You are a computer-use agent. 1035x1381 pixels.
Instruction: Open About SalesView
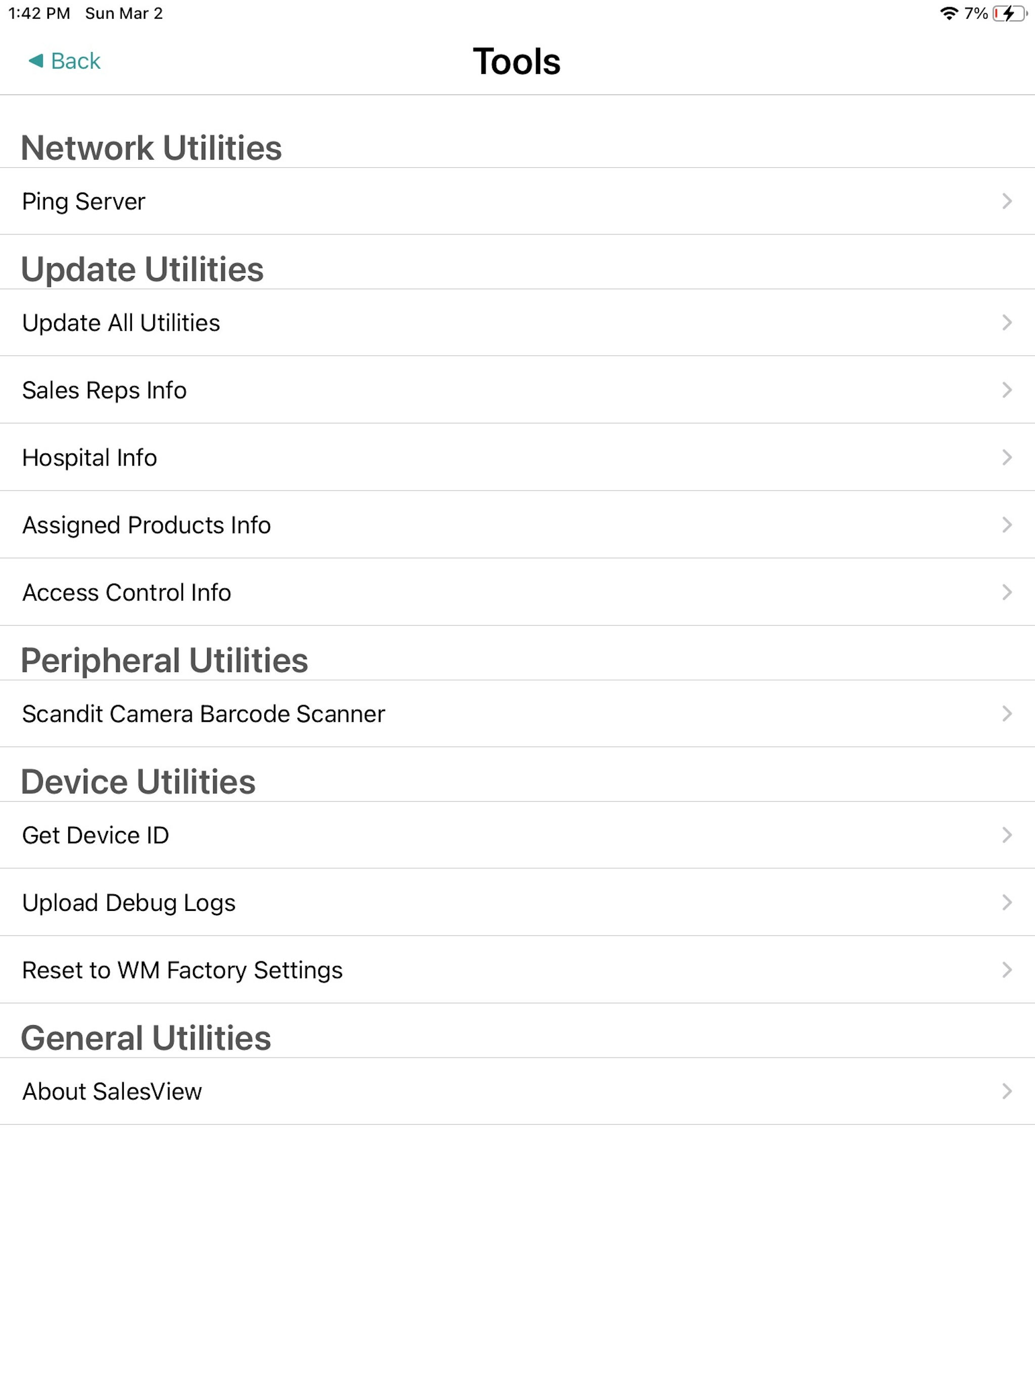pos(517,1091)
